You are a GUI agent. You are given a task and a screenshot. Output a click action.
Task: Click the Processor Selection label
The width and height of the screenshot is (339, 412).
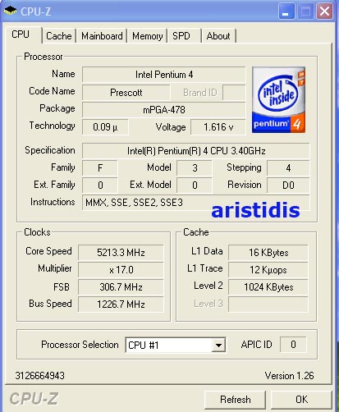[80, 345]
